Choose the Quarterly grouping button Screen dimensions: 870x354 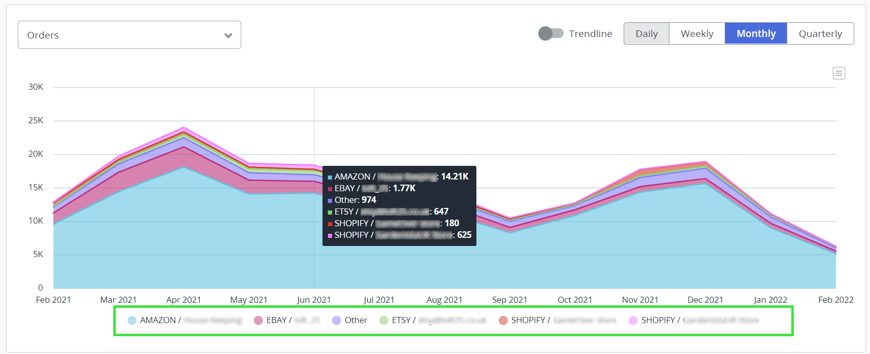(820, 33)
